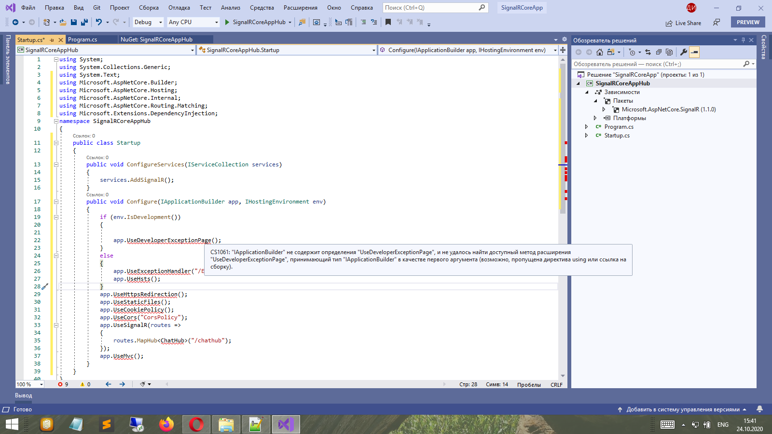
Task: Click the Save All icon
Action: point(84,22)
